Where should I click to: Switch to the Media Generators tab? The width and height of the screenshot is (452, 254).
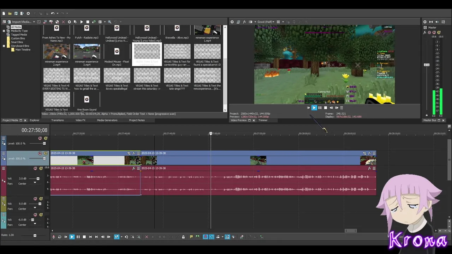(x=107, y=120)
